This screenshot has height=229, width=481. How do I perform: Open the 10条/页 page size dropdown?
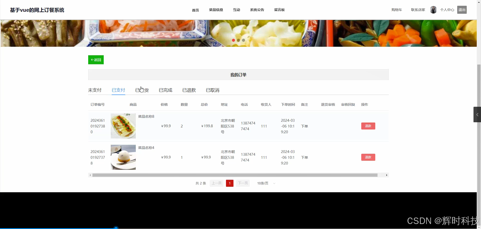(x=265, y=183)
